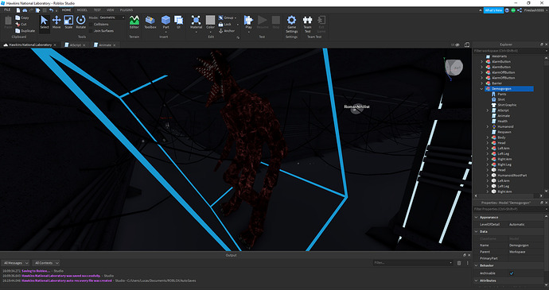549x290 pixels.
Task: Click the Filter workspace search field
Action: [x=508, y=51]
